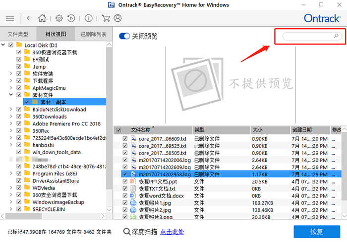Click the search magnifier icon
The height and width of the screenshot is (242, 347).
[336, 36]
